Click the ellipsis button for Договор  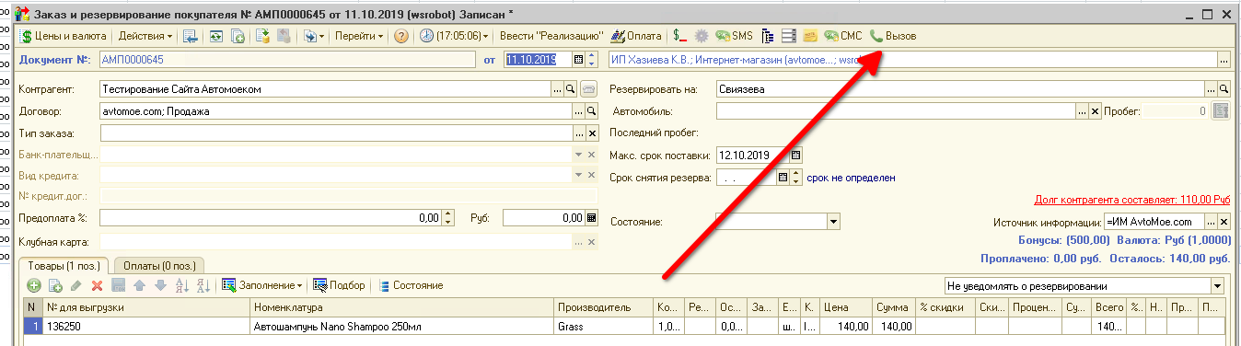(578, 111)
